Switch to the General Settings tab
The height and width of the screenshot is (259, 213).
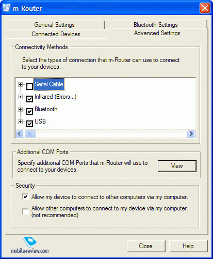(55, 25)
